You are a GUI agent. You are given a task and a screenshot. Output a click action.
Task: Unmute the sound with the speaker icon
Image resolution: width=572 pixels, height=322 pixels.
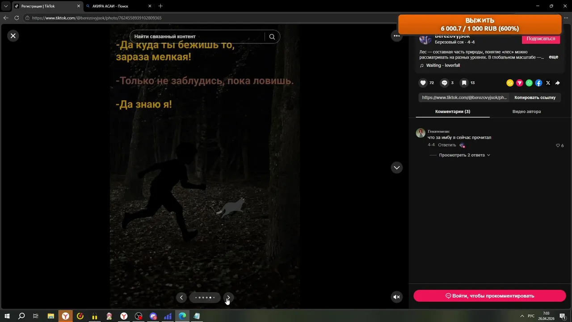pos(396,297)
